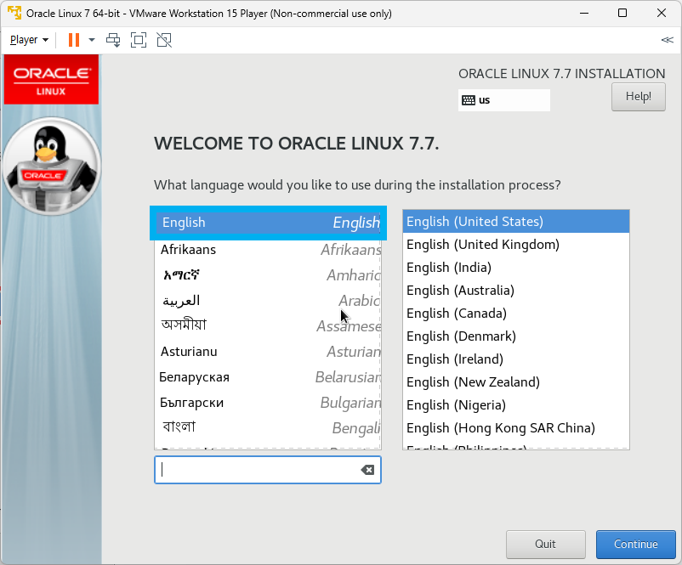Minimize the VMware Player window
682x565 pixels.
tap(584, 13)
